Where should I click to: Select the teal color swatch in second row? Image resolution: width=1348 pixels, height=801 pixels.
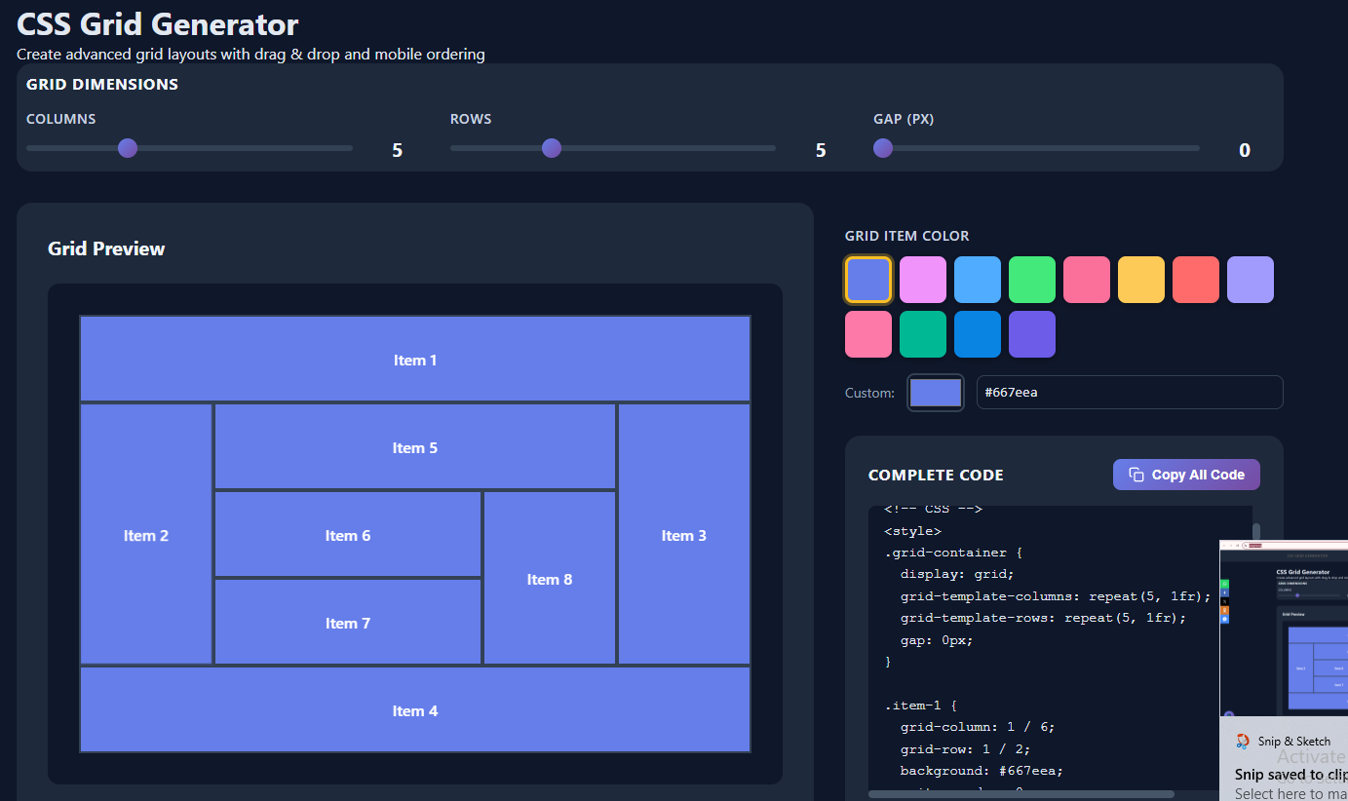(x=923, y=333)
